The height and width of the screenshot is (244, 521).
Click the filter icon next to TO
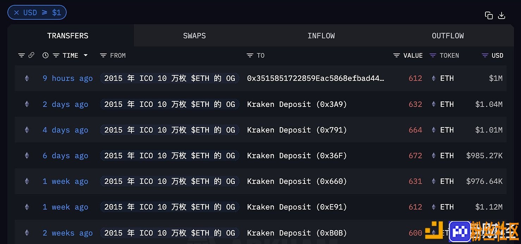[250, 56]
